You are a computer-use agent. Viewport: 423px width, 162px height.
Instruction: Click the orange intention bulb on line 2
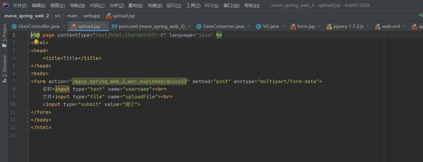point(36,41)
